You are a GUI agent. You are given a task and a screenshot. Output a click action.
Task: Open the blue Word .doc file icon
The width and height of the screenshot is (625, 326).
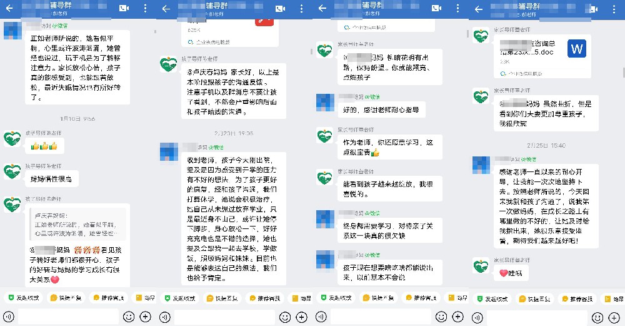coord(577,49)
